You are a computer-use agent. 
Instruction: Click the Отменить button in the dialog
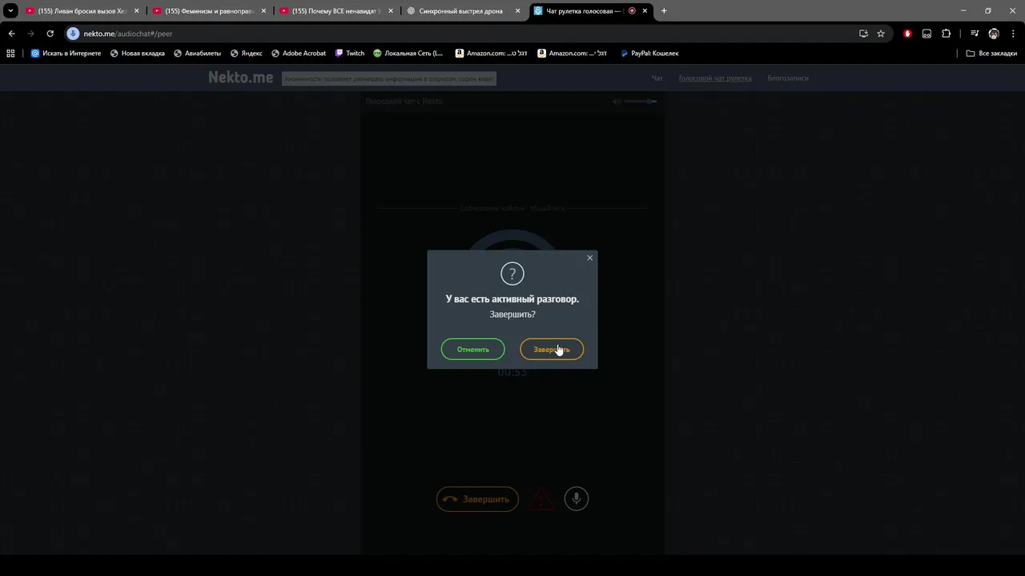click(x=472, y=350)
